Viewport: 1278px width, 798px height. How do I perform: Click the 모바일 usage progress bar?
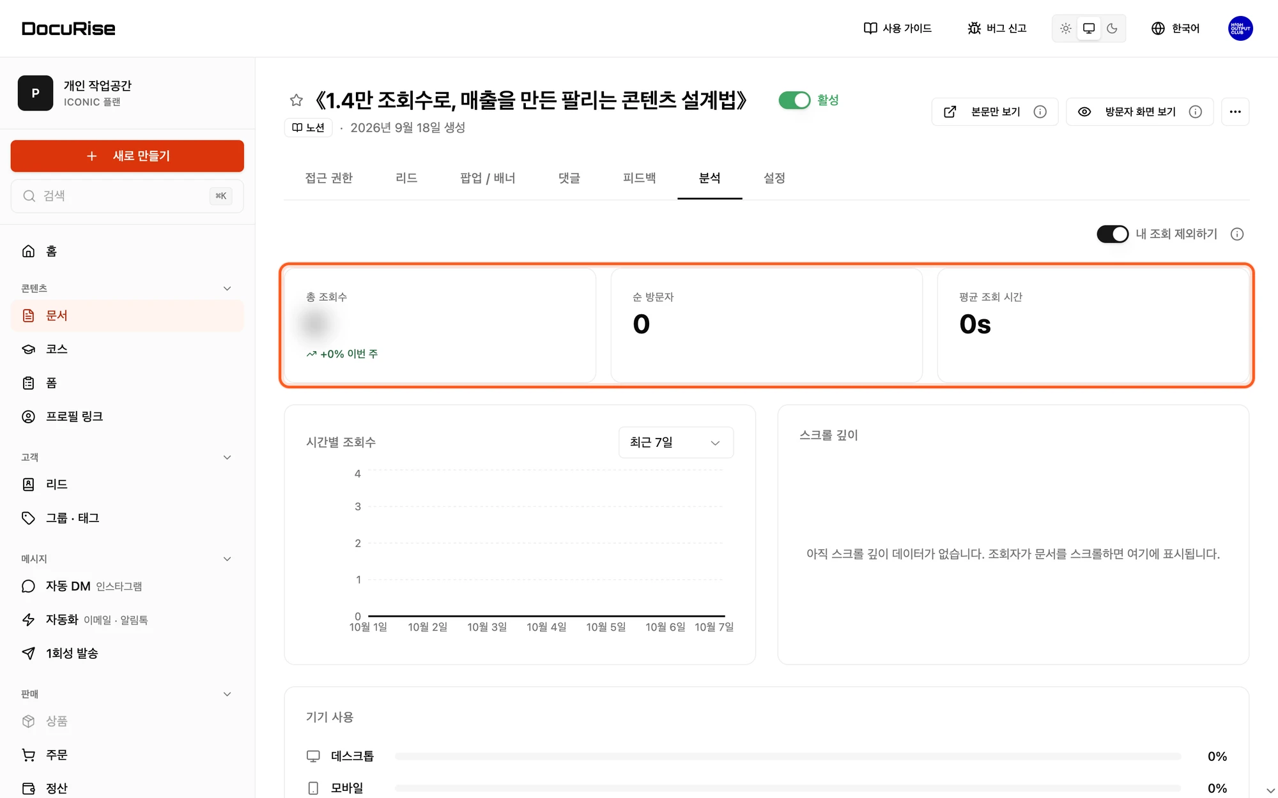click(x=787, y=788)
